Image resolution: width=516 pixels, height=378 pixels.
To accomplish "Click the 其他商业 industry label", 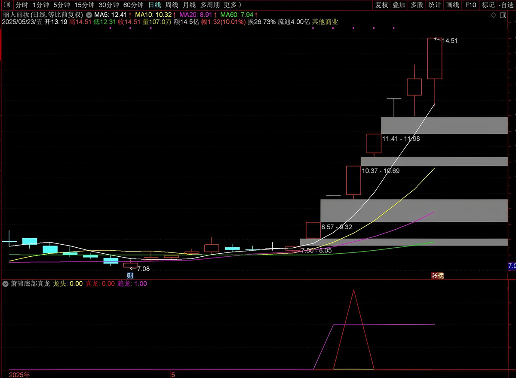I will 325,22.
